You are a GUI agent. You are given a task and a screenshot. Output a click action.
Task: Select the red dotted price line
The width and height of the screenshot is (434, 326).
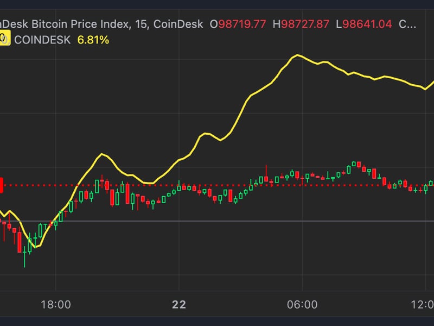(x=217, y=185)
